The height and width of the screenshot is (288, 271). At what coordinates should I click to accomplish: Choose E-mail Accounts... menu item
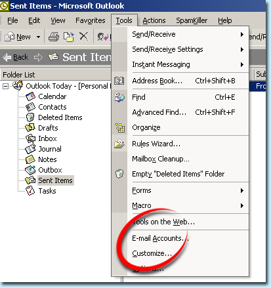[x=180, y=238]
